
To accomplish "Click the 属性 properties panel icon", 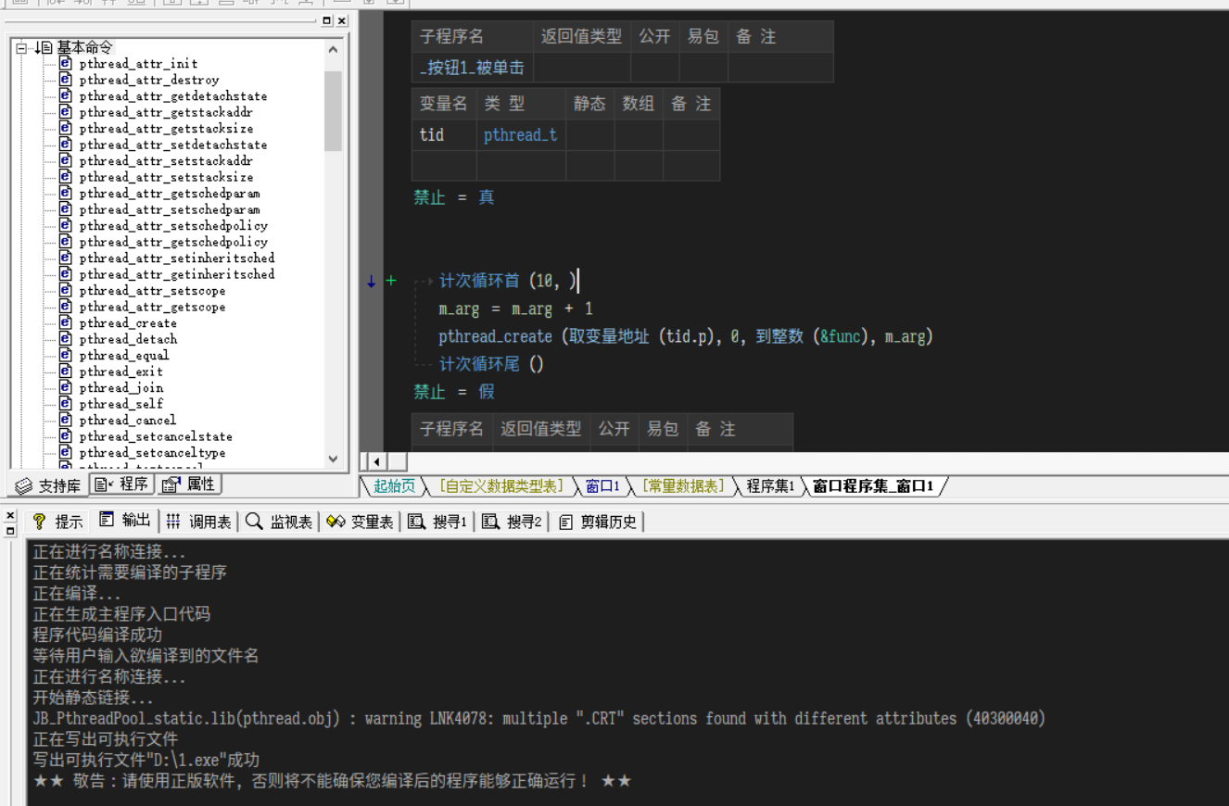I will pyautogui.click(x=171, y=485).
